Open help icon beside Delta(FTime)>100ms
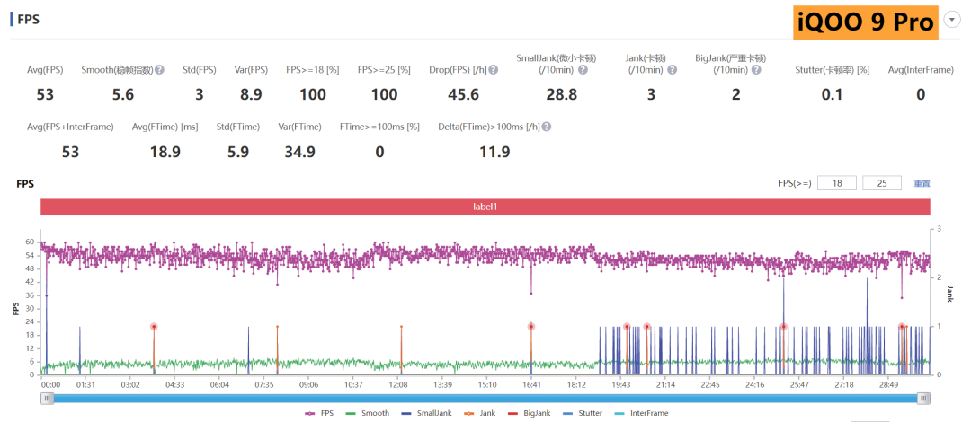Viewport: 971px width, 422px height. pyautogui.click(x=547, y=127)
